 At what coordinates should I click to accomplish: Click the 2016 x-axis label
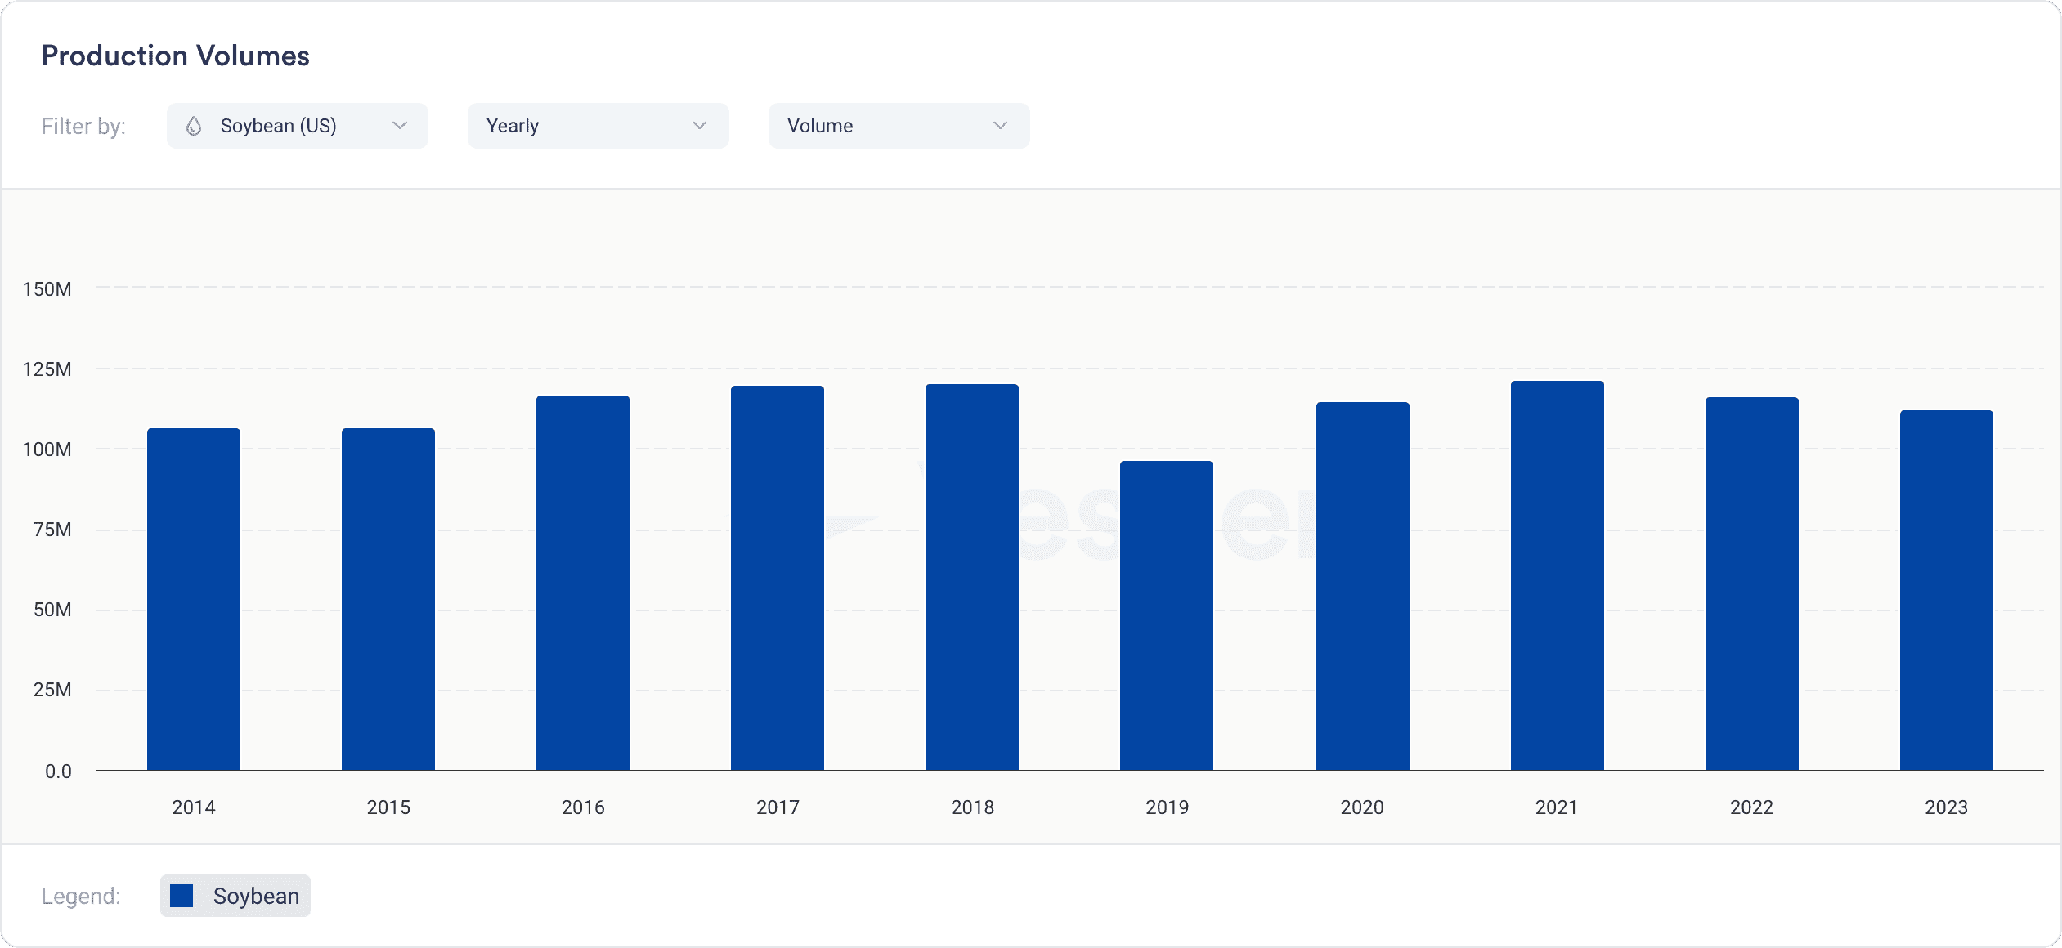pyautogui.click(x=583, y=807)
